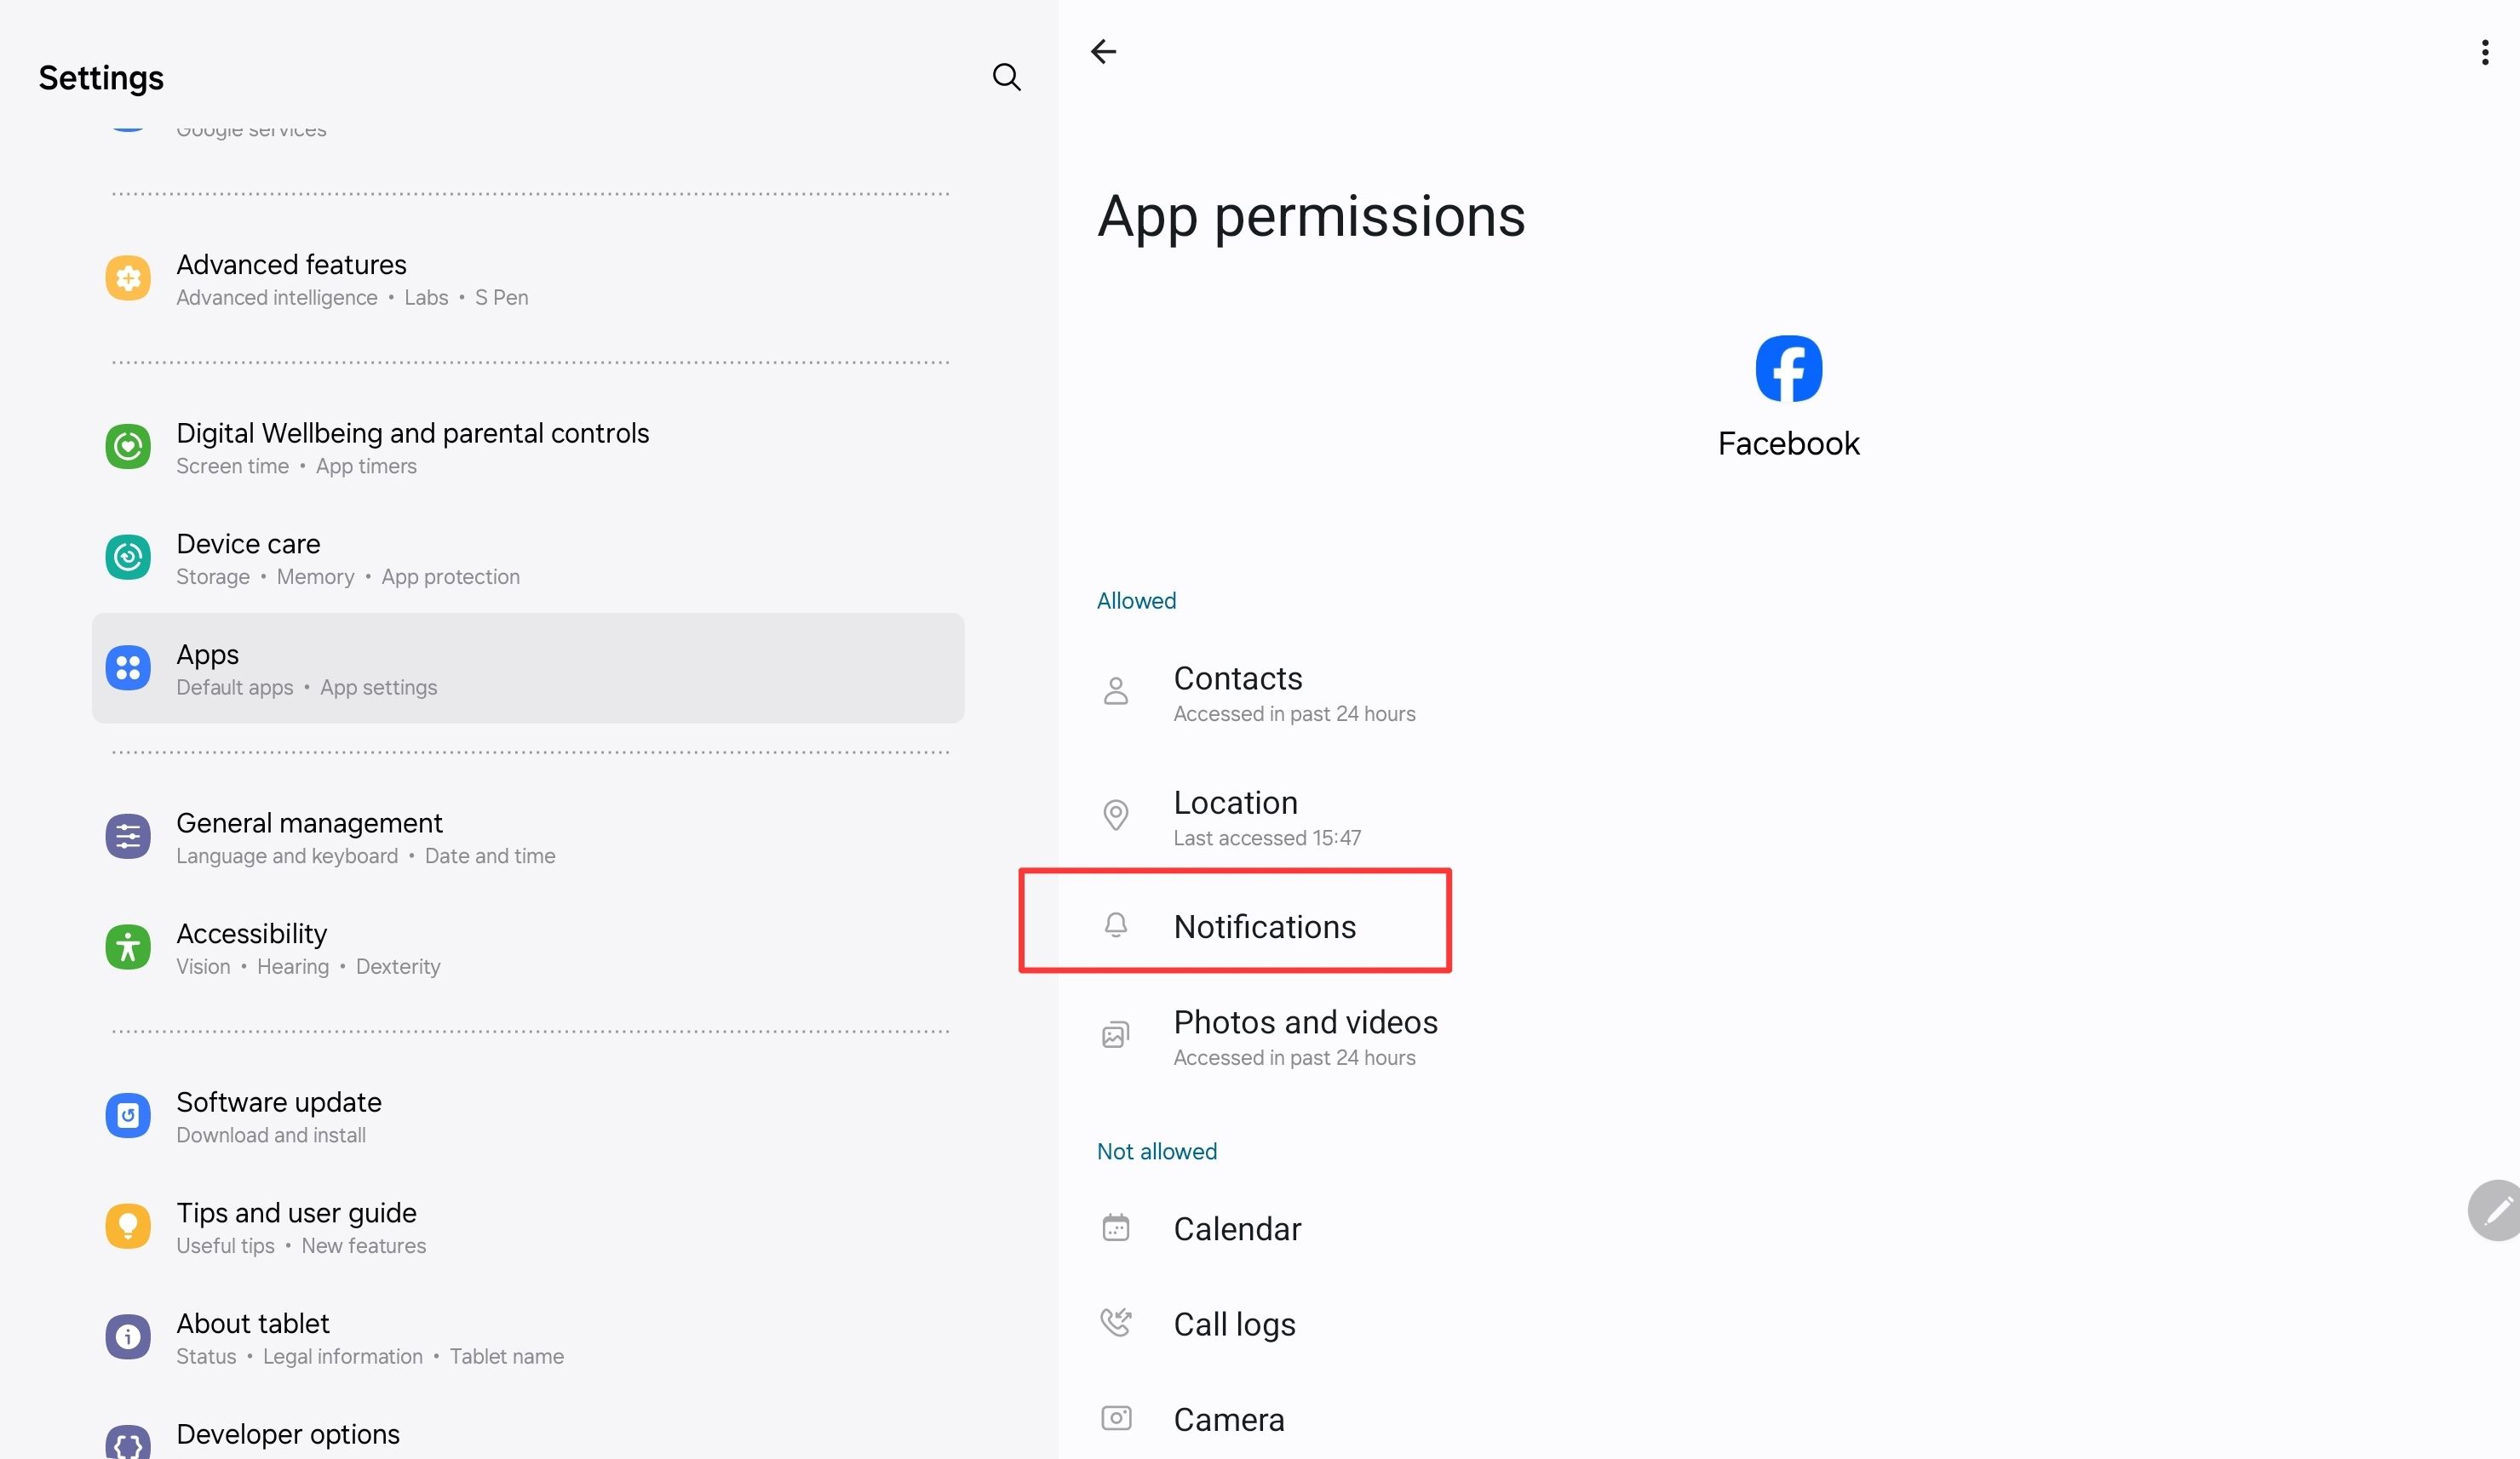Select the Calendar permission entry

(1238, 1228)
